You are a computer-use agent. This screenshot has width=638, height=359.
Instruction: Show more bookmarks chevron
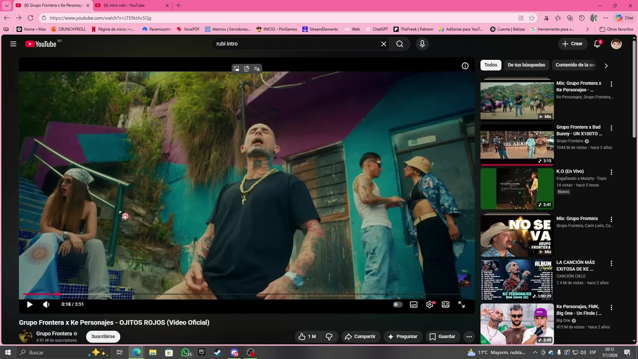pos(587,29)
